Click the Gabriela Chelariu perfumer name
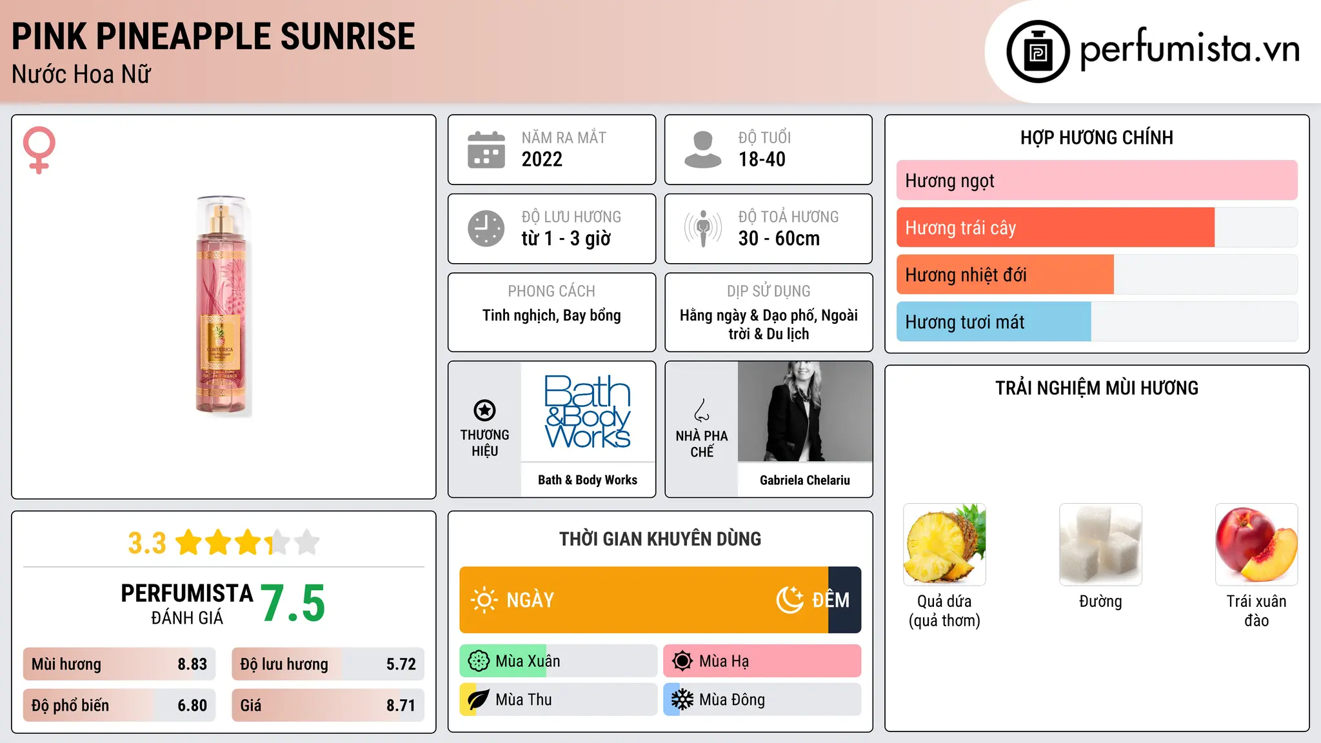This screenshot has height=743, width=1321. (805, 480)
